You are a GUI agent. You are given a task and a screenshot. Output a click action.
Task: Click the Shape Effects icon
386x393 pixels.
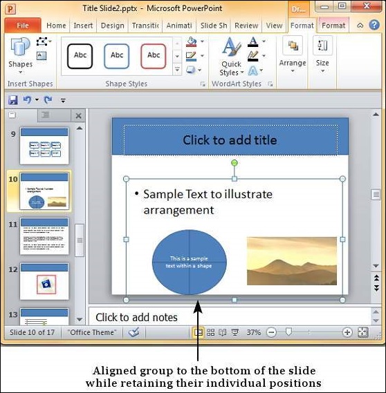point(191,70)
